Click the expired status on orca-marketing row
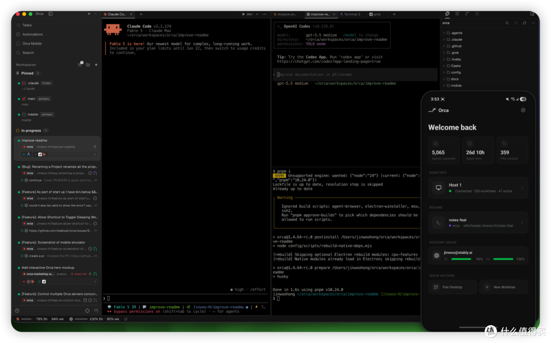This screenshot has width=551, height=343. 79,274
